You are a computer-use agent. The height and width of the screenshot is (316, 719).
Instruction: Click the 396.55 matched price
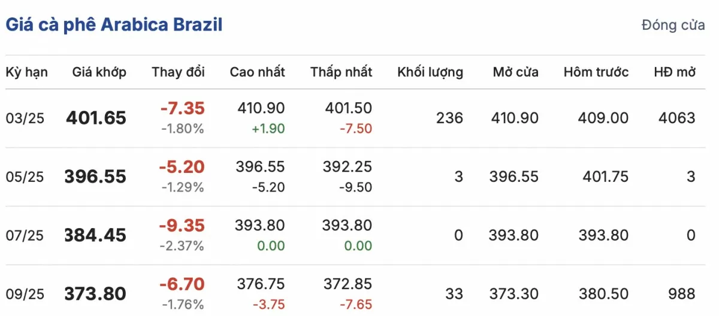96,177
